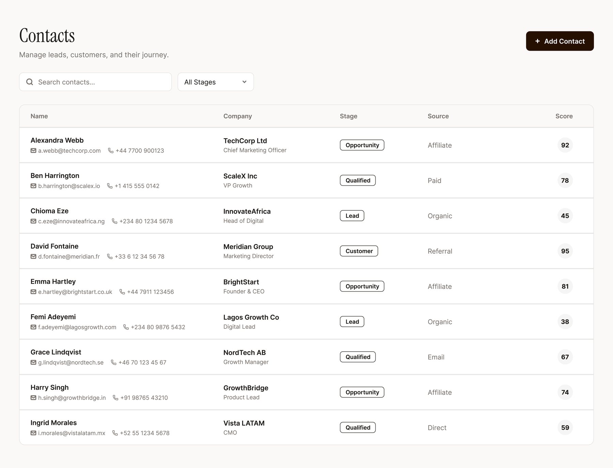The height and width of the screenshot is (468, 613).
Task: Click mail icon beside h.singh@growthbridge.in
Action: point(33,398)
